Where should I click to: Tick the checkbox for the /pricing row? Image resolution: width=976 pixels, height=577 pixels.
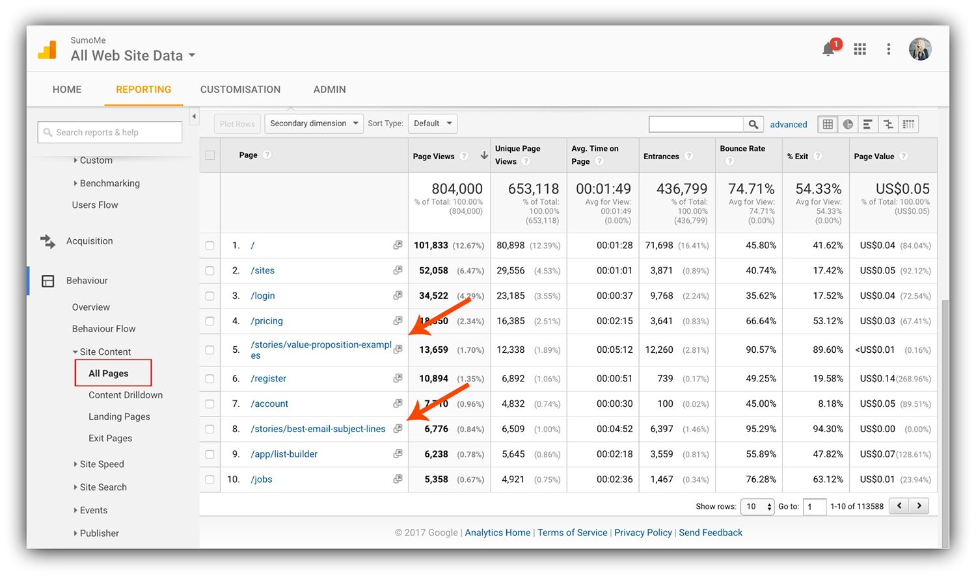point(210,320)
